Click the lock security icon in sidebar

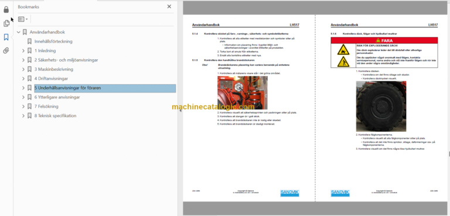pyautogui.click(x=6, y=10)
